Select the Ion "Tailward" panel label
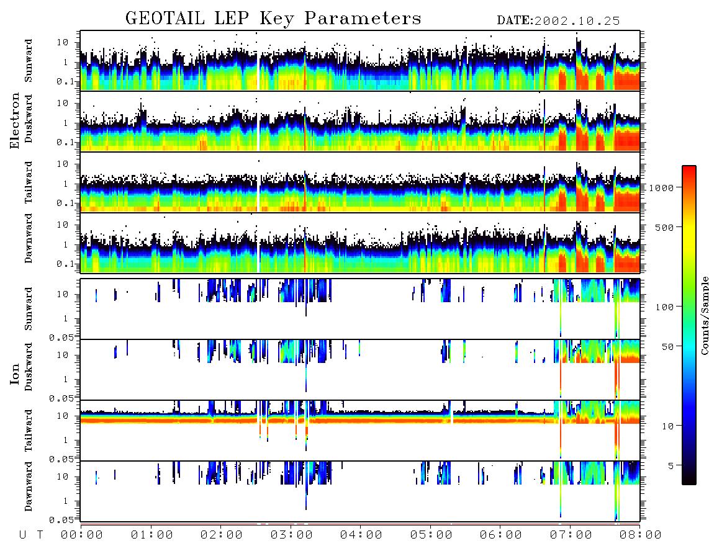 point(29,431)
